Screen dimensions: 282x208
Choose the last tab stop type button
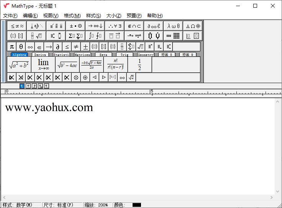[46, 86]
